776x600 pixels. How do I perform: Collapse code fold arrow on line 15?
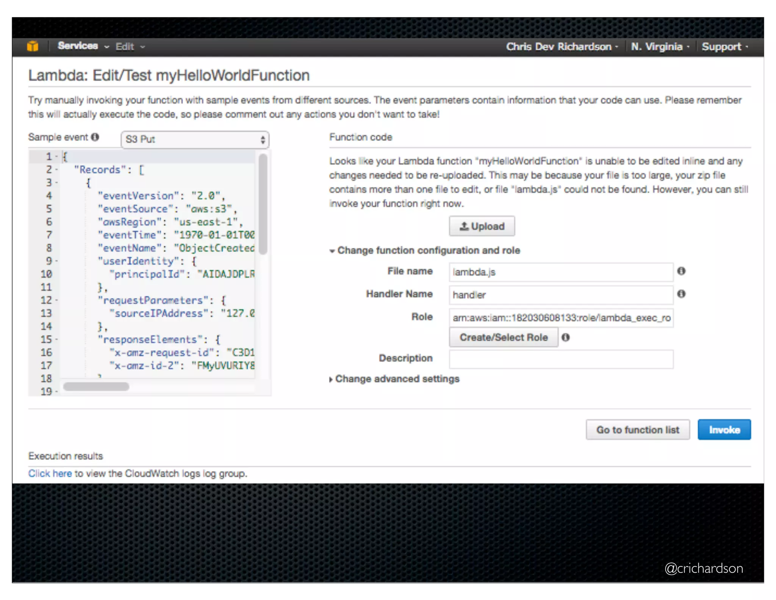click(57, 339)
